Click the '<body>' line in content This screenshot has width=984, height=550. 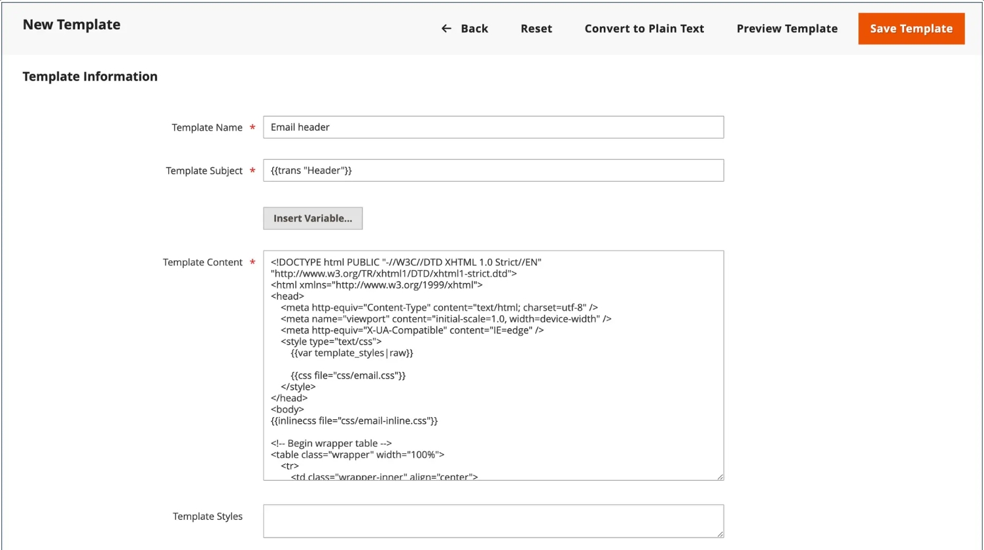287,409
